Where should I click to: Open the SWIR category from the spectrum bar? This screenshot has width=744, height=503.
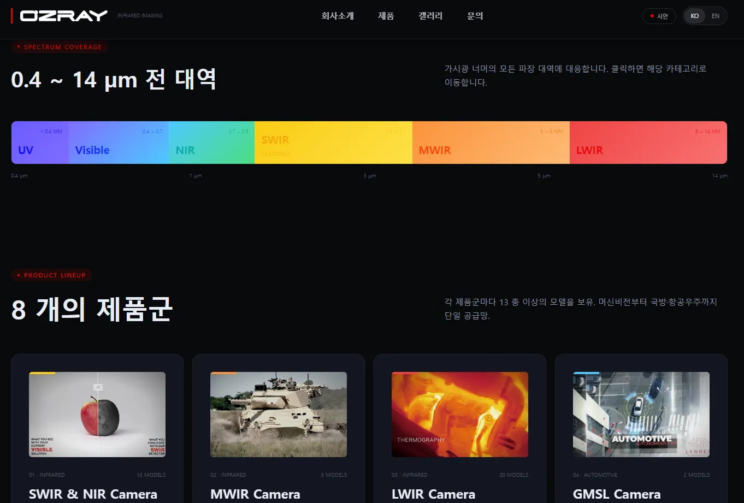(333, 143)
